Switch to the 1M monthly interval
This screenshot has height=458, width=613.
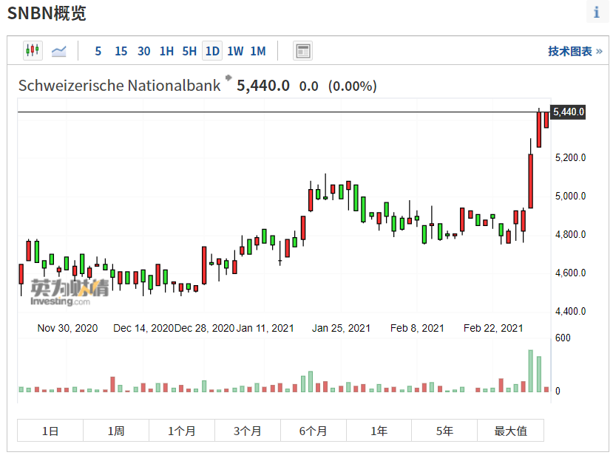(257, 51)
